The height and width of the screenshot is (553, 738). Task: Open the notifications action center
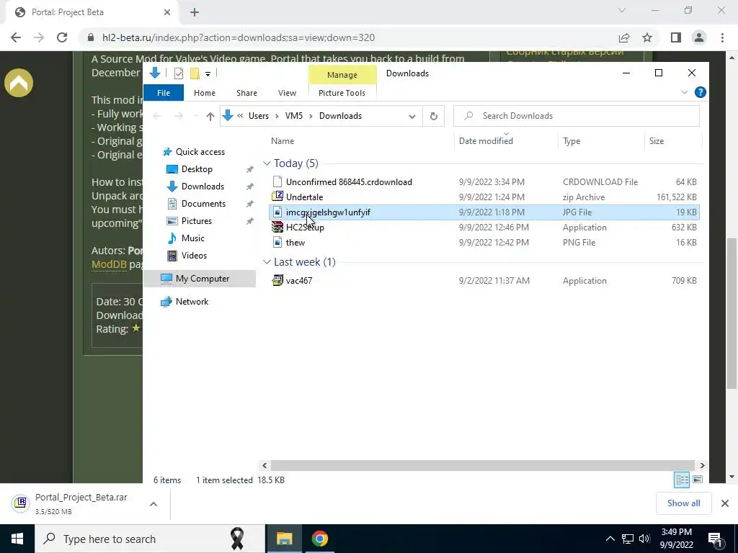(715, 539)
